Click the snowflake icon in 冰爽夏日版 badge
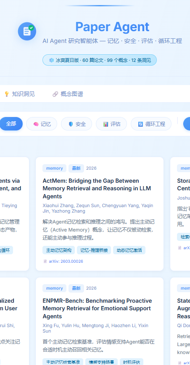Viewport: 190px width, 365px height. pos(51,60)
